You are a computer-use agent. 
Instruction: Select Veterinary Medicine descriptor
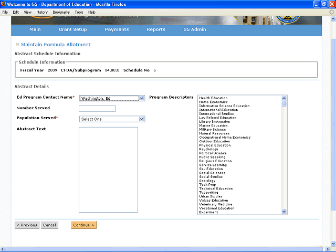(216, 204)
